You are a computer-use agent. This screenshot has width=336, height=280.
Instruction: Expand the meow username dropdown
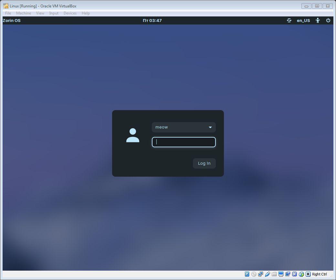click(184, 127)
